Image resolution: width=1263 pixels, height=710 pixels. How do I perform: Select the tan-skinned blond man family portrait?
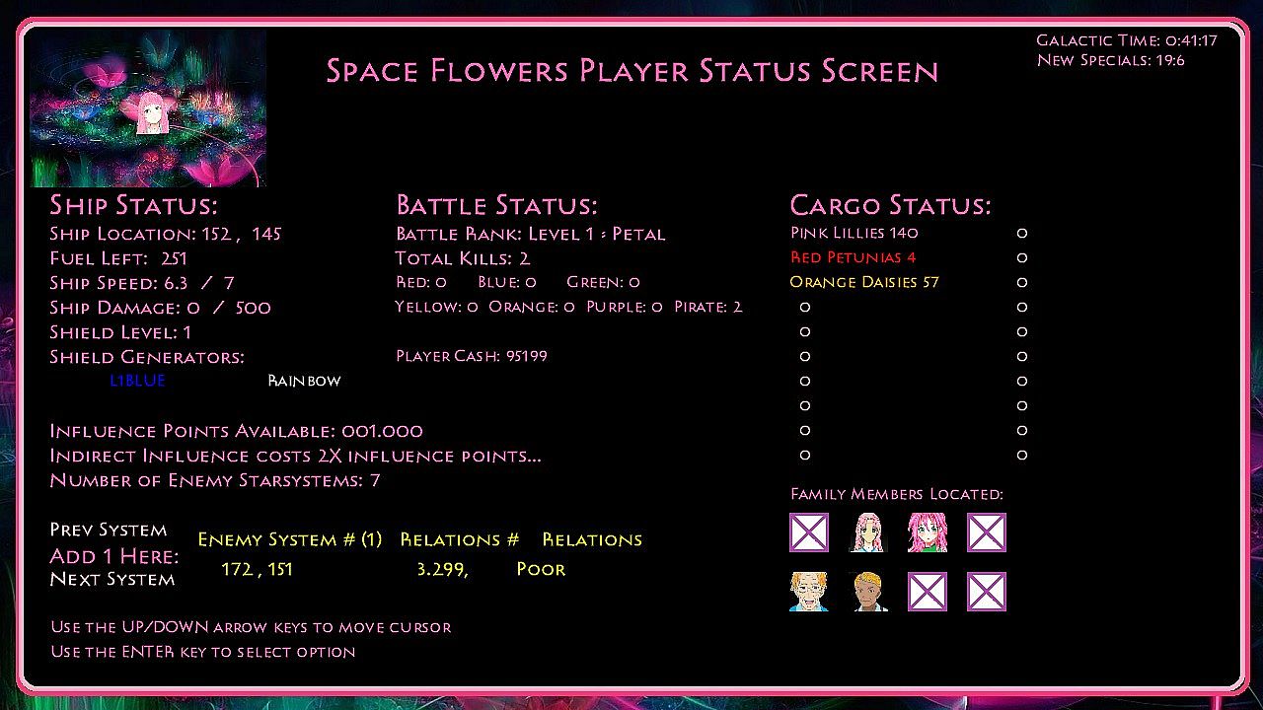(x=868, y=592)
